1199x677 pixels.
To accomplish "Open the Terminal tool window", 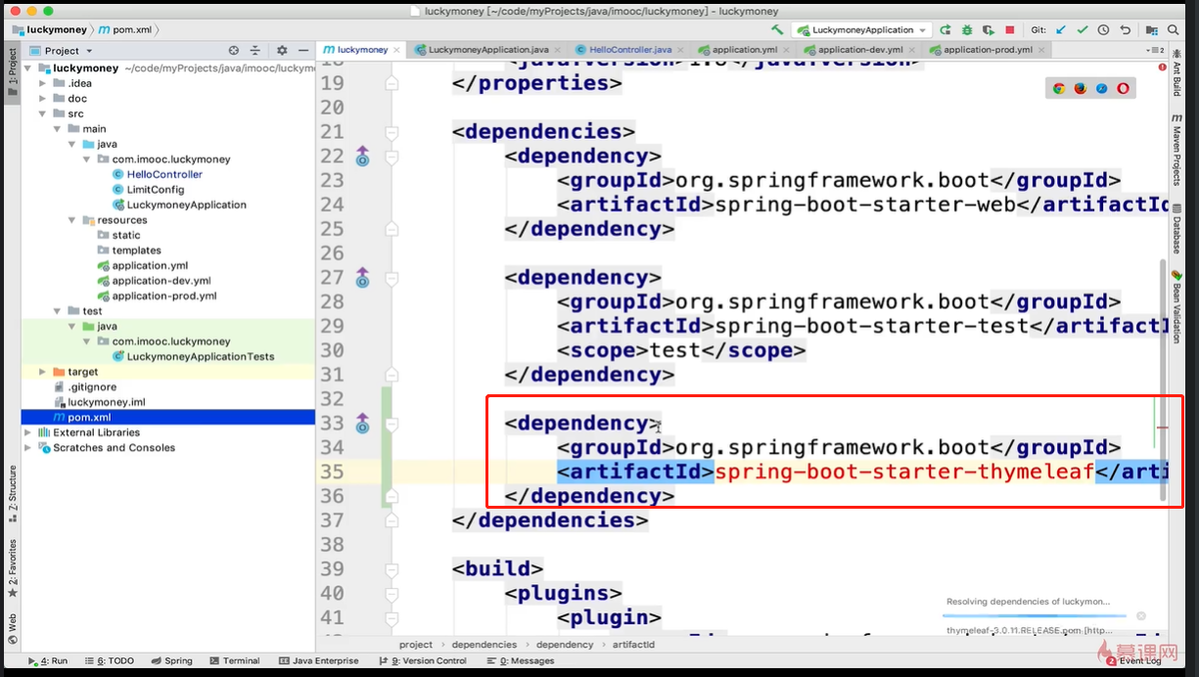I will coord(235,661).
